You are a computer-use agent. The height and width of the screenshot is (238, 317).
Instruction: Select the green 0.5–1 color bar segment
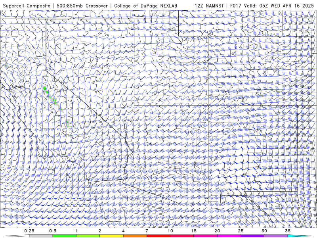tap(65, 236)
